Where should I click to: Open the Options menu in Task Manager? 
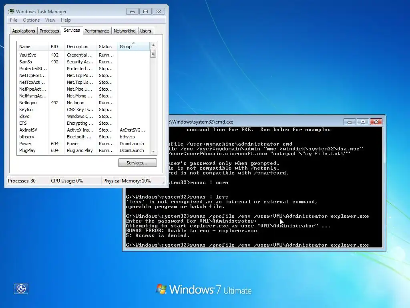coord(31,20)
